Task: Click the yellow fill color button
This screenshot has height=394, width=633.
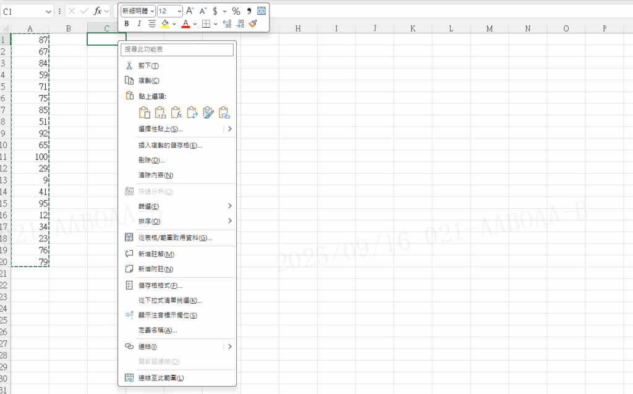Action: (165, 23)
